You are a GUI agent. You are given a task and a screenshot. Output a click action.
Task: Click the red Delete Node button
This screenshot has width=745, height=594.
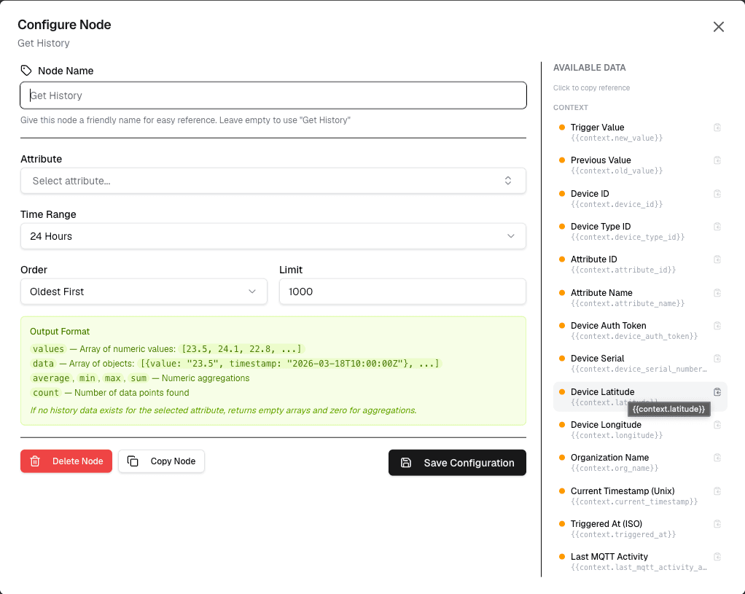pyautogui.click(x=66, y=461)
